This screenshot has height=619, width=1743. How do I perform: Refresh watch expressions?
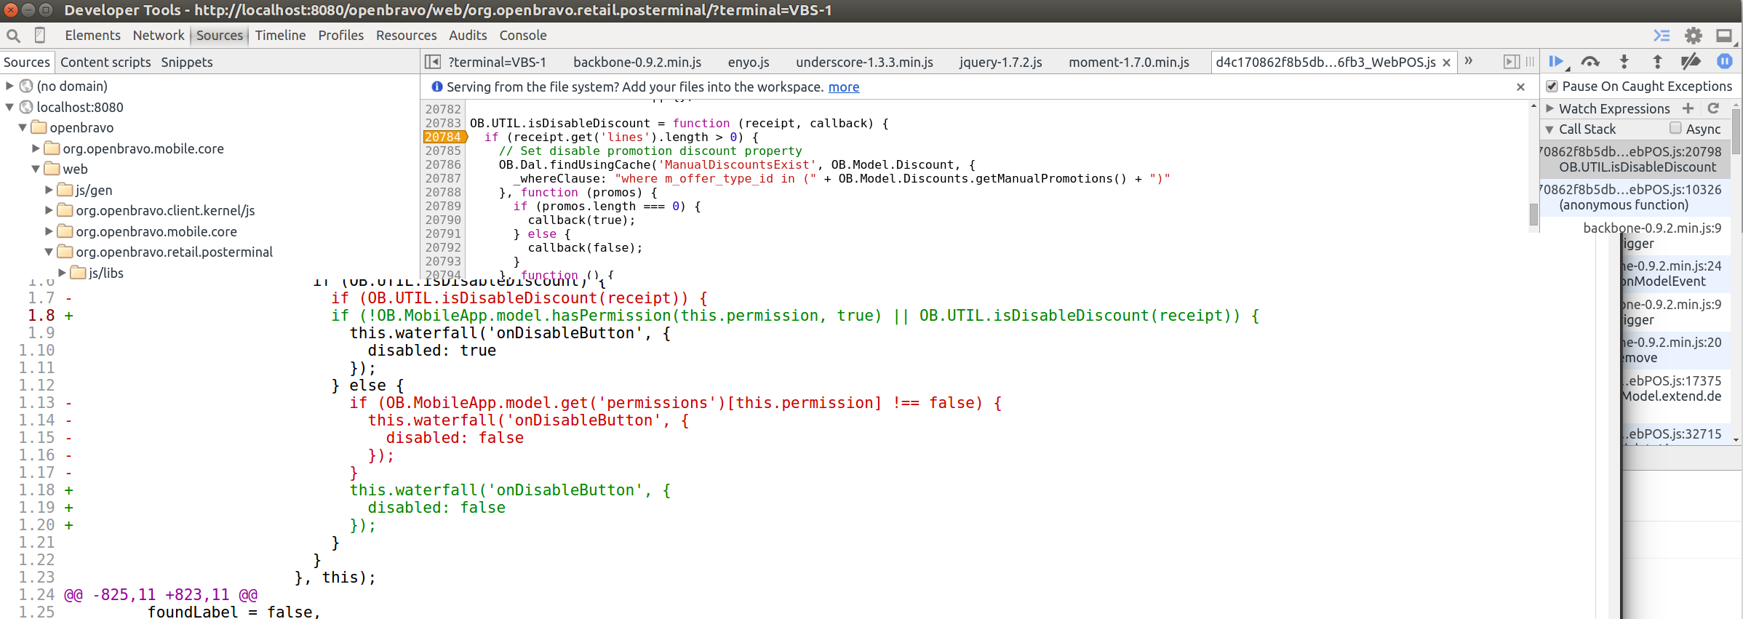tap(1713, 108)
